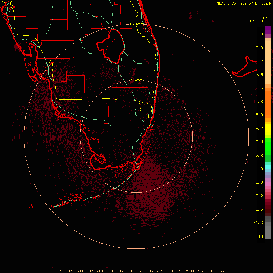
Task: Click the 2.6 value on the color scale
Action: click(259, 156)
